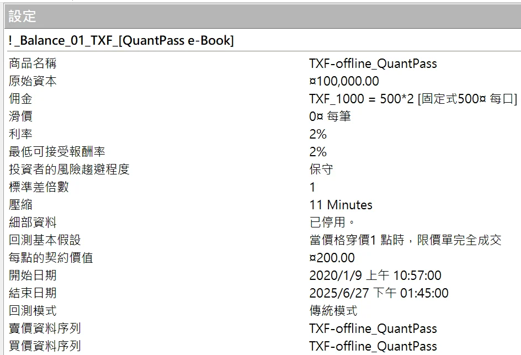The image size is (521, 355).
Task: Click the 最低可接受報酬率 label
Action: pyautogui.click(x=57, y=152)
